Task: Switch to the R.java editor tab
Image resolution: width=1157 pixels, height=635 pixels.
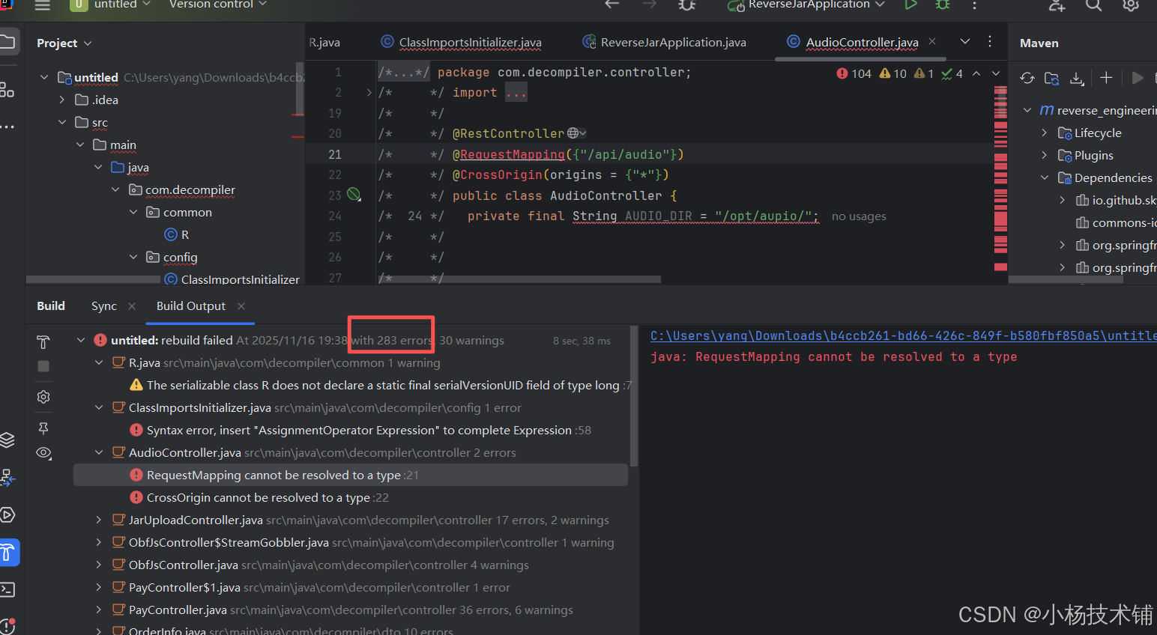Action: (324, 42)
